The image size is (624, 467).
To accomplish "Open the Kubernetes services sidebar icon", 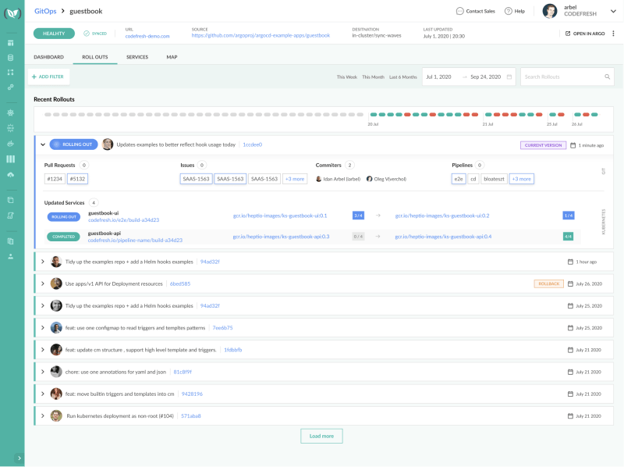I will (x=11, y=112).
